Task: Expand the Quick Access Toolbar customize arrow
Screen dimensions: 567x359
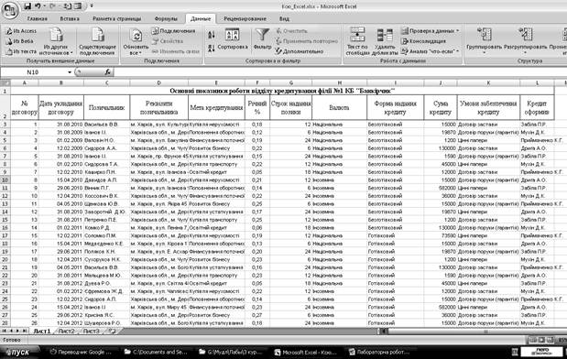Action: coord(92,6)
